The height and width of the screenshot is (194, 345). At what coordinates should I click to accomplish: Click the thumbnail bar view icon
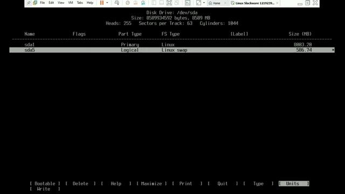point(162,3)
